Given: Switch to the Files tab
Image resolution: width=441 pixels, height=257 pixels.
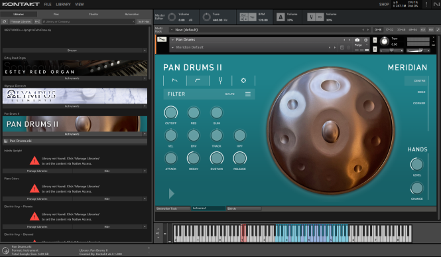Looking at the screenshot, I should point(56,14).
